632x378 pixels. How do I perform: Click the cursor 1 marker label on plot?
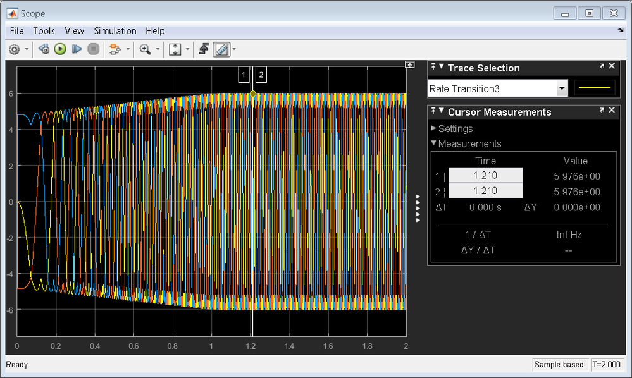pyautogui.click(x=244, y=75)
